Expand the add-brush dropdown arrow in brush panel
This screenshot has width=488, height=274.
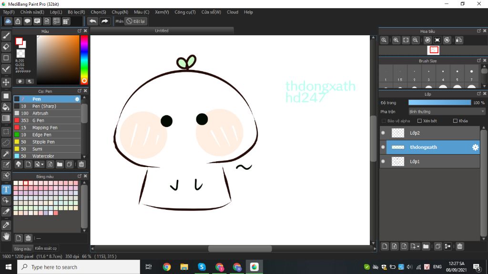click(x=42, y=165)
